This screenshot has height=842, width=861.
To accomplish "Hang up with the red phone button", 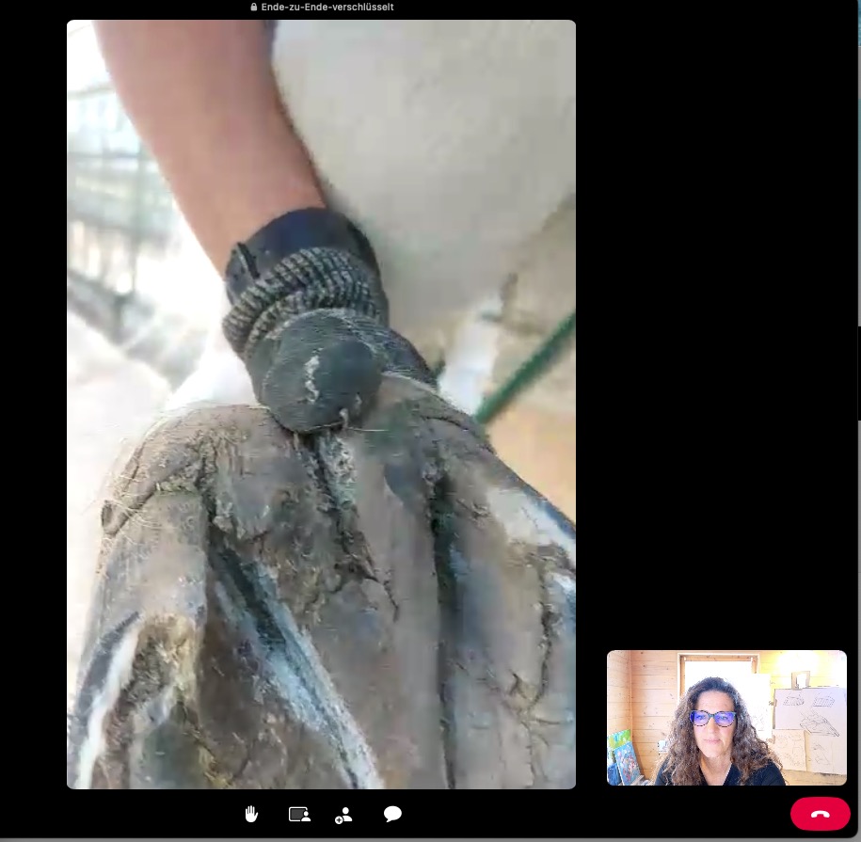I will tap(820, 815).
